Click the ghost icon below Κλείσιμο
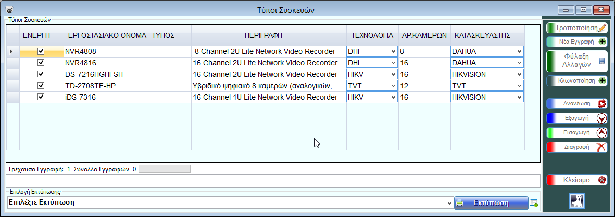 (577, 201)
